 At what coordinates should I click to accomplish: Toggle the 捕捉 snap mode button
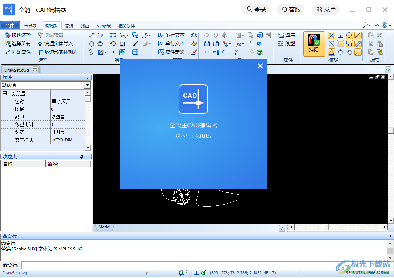(314, 44)
